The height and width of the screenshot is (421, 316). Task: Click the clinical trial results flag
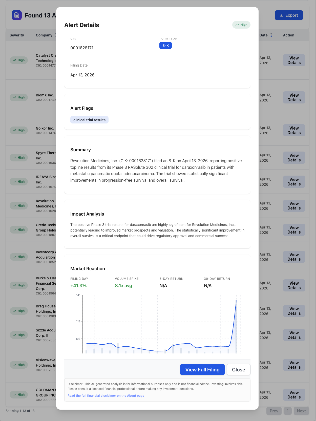89,120
